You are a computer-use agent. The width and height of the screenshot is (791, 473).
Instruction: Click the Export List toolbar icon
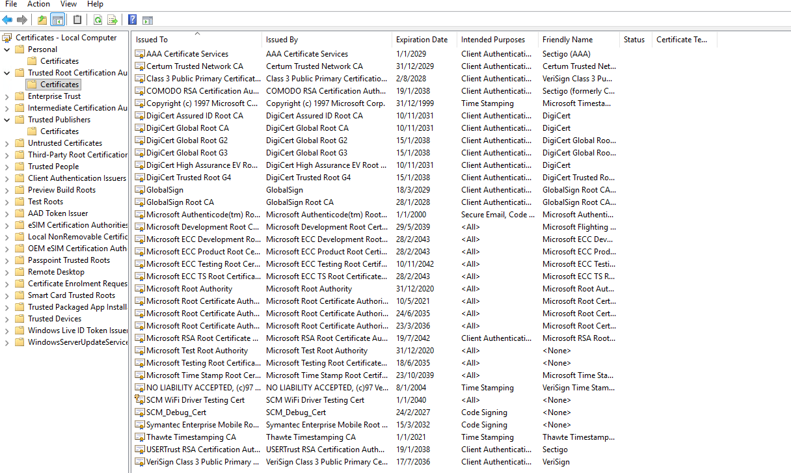pos(113,20)
